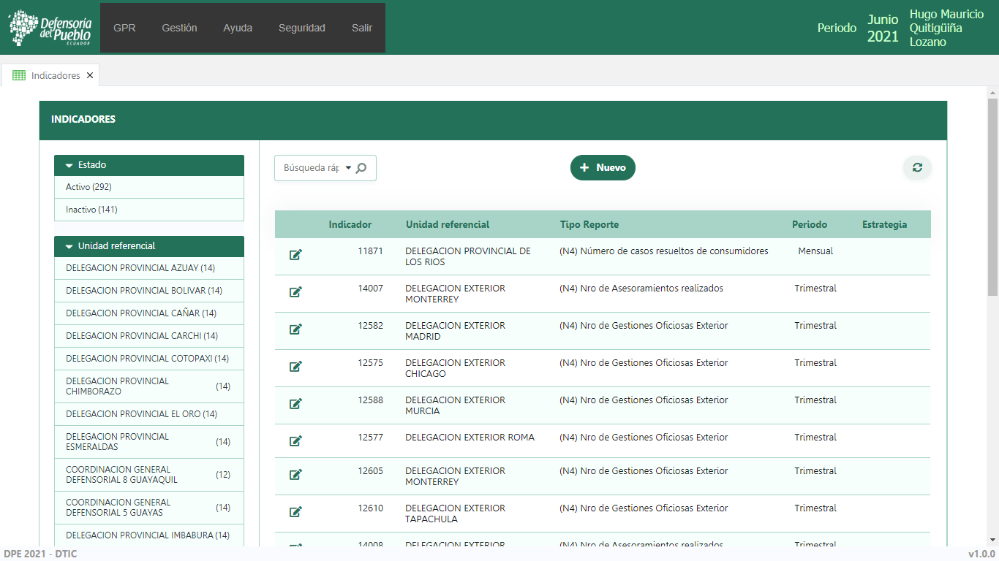Select cell 'DELEGACION EXTERIOR TAPACHULA'
The width and height of the screenshot is (999, 561).
[455, 514]
